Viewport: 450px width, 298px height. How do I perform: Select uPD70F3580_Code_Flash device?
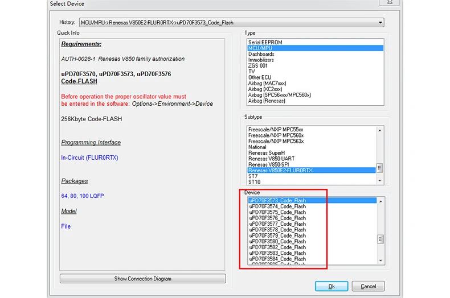click(312, 242)
